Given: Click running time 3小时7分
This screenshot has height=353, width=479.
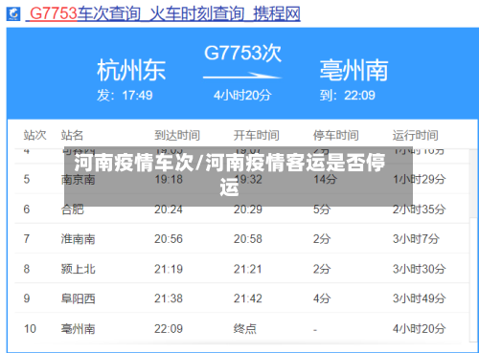Looking at the screenshot, I should tap(416, 239).
